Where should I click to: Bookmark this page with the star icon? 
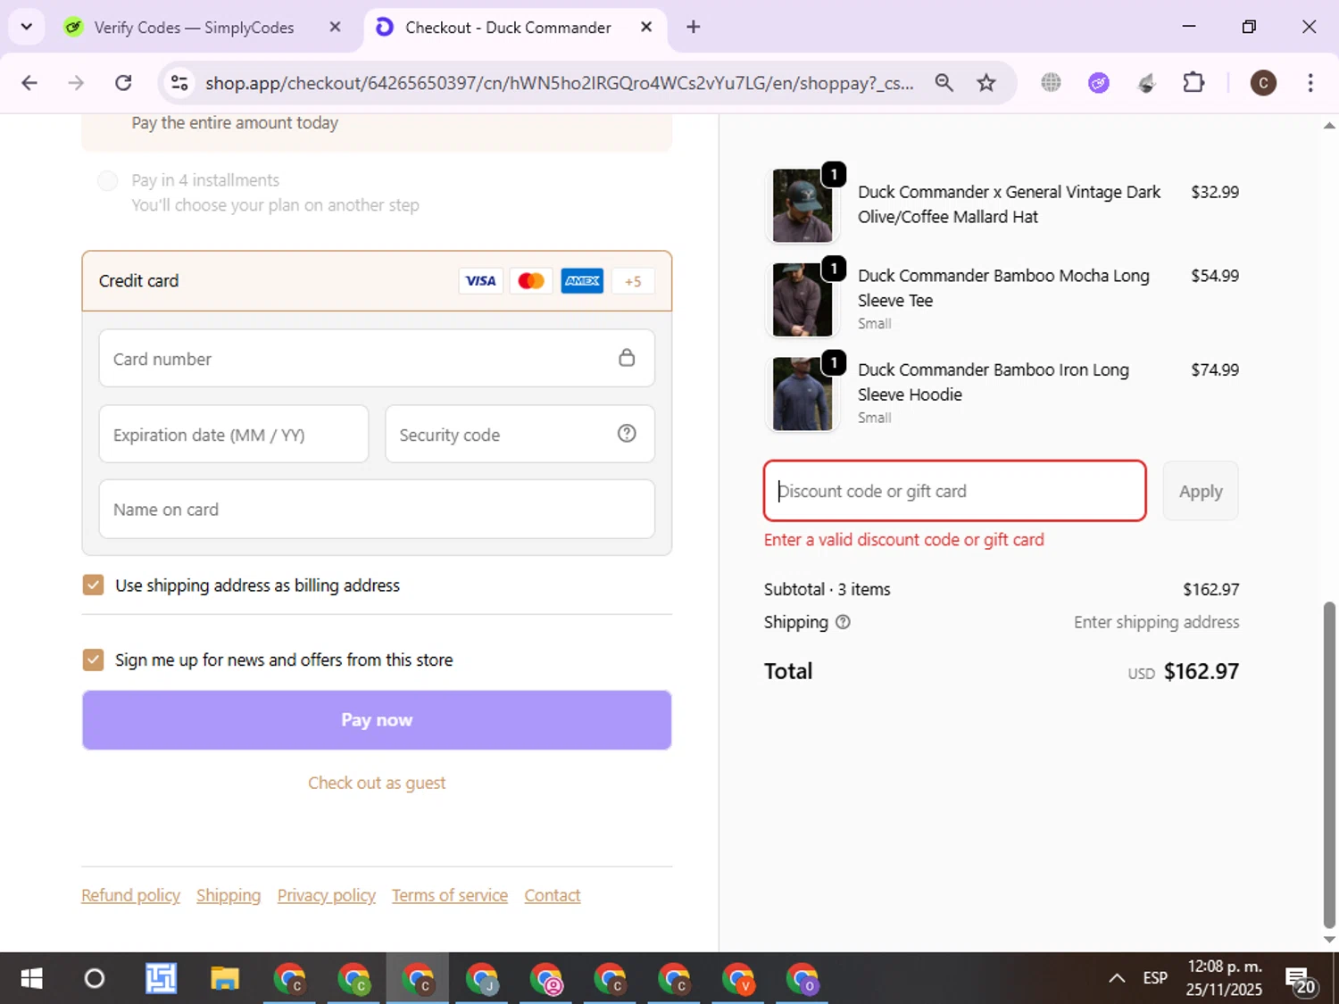tap(986, 83)
